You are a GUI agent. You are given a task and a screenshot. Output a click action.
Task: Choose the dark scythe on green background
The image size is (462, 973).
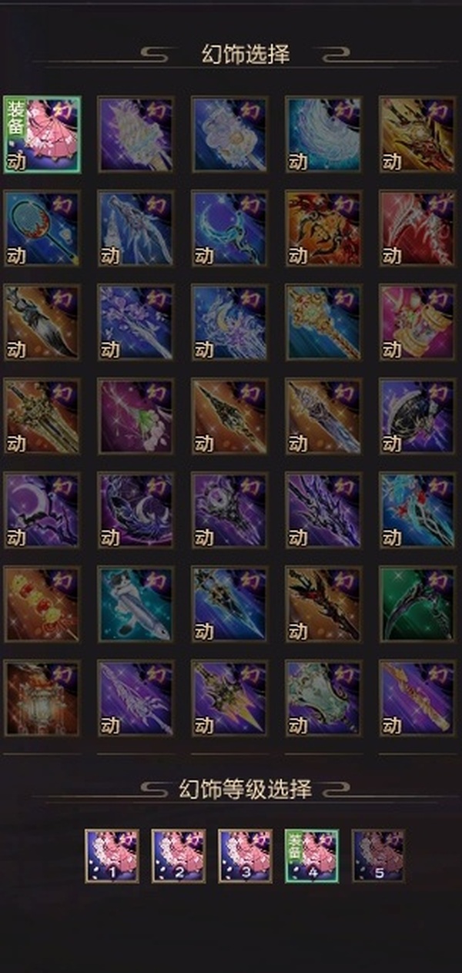417,604
